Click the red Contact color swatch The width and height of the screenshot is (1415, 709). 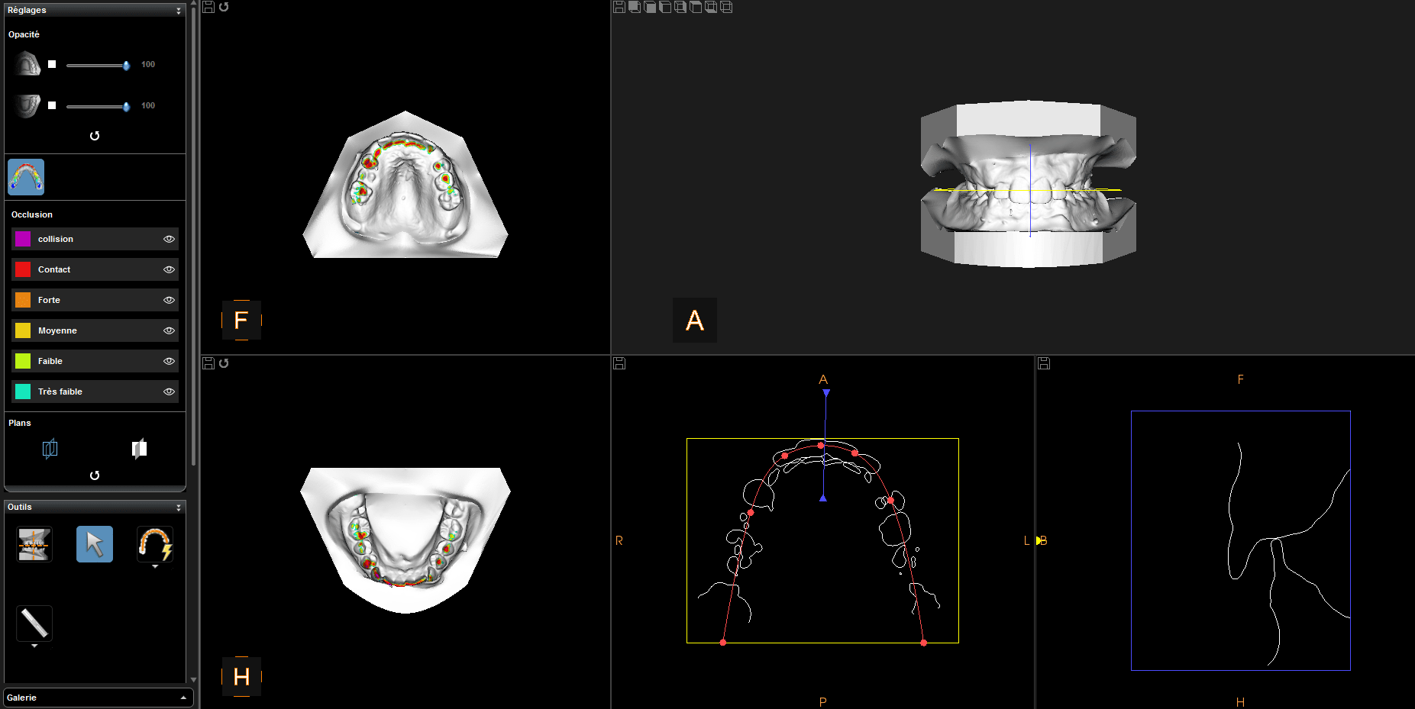click(x=23, y=269)
